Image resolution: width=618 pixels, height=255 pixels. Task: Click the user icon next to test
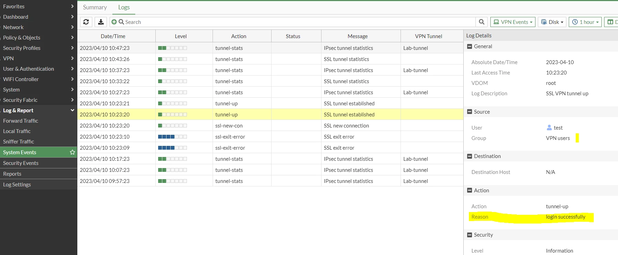(549, 127)
